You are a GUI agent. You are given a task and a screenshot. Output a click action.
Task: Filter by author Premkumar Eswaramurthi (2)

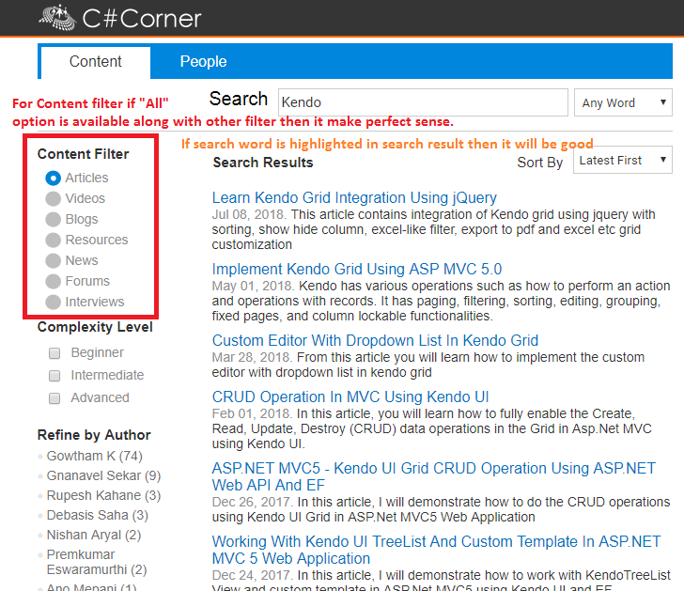[97, 562]
